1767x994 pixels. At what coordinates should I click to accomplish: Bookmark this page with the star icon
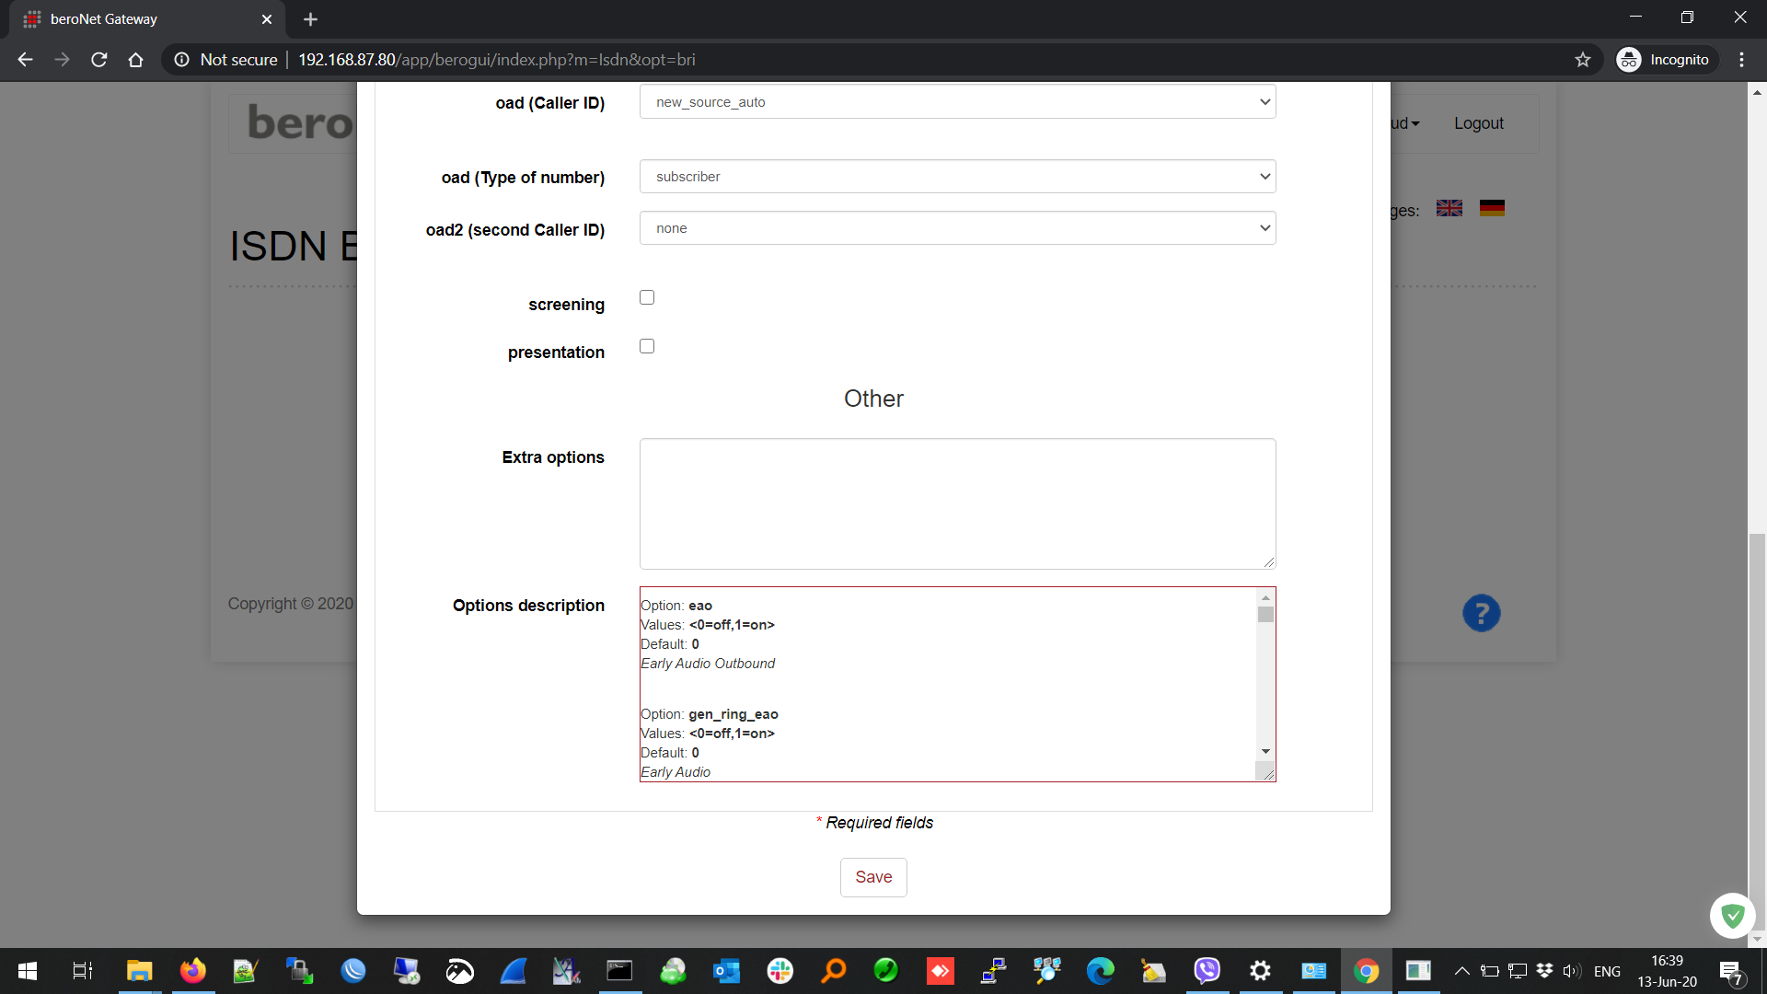tap(1582, 60)
